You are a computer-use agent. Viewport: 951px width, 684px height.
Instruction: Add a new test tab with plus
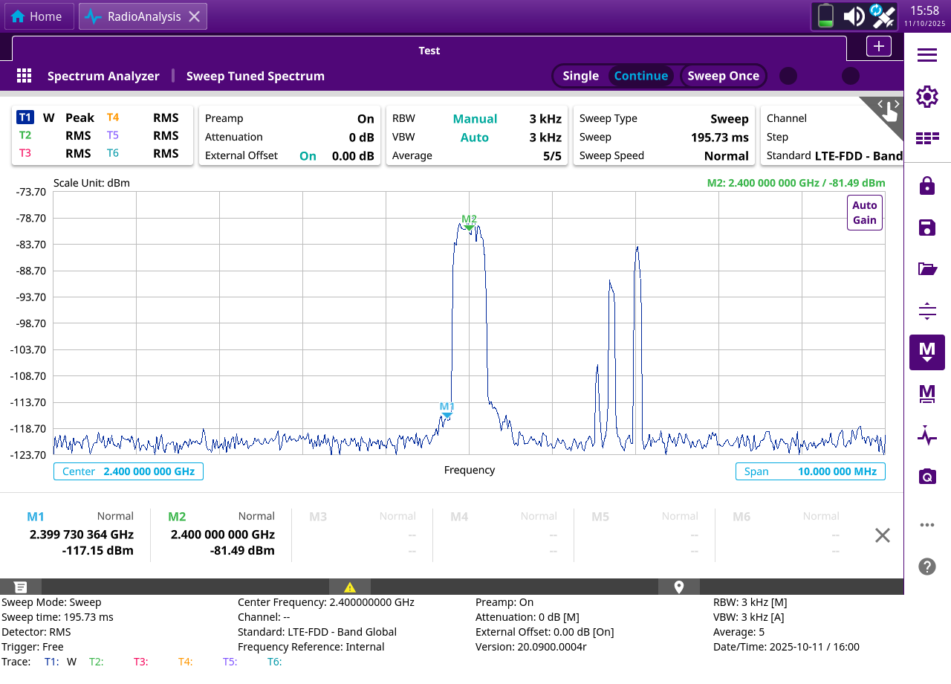click(878, 46)
